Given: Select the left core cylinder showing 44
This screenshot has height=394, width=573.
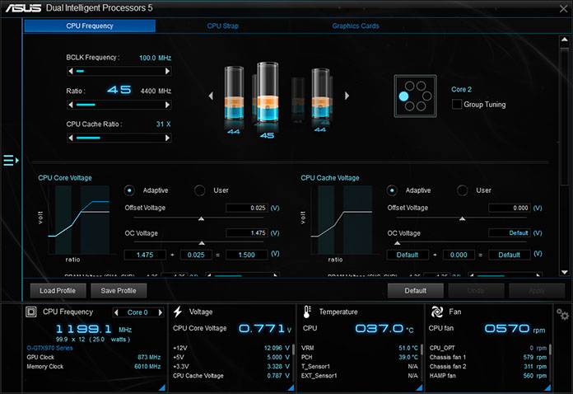Looking at the screenshot, I should (x=234, y=93).
